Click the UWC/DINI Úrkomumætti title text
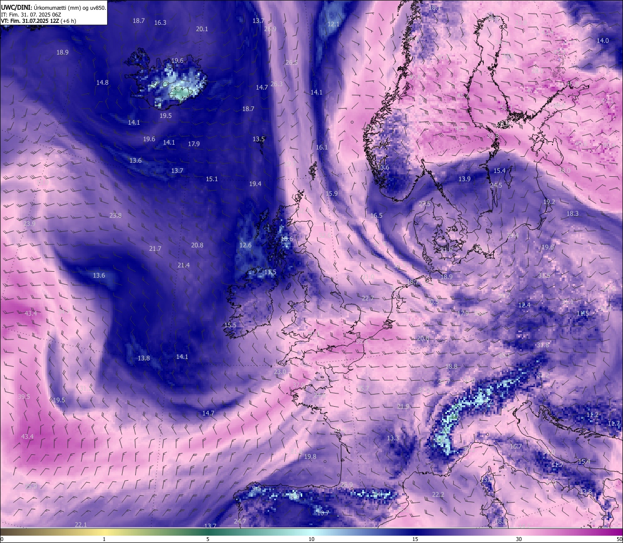This screenshot has width=623, height=543. (54, 7)
